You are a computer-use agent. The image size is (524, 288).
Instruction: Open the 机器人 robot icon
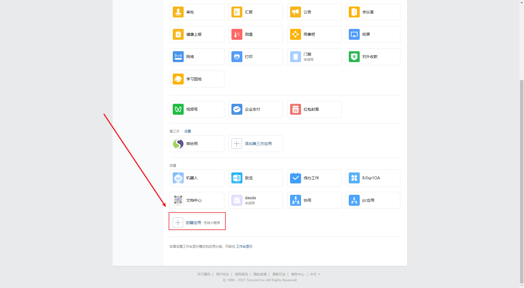pyautogui.click(x=178, y=178)
